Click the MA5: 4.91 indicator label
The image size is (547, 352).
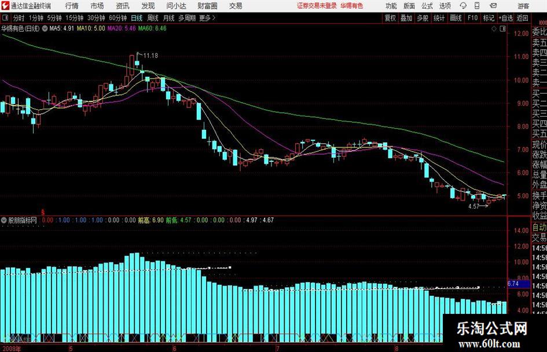click(x=62, y=28)
